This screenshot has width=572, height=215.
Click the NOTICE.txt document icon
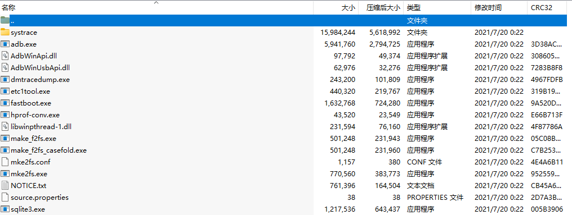pos(5,185)
